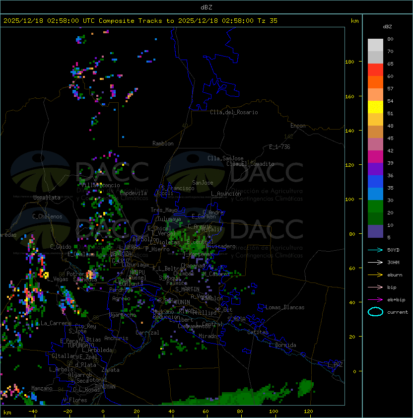The image size is (413, 418).
Task: Click the Divisadero map label
Action: [220, 246]
